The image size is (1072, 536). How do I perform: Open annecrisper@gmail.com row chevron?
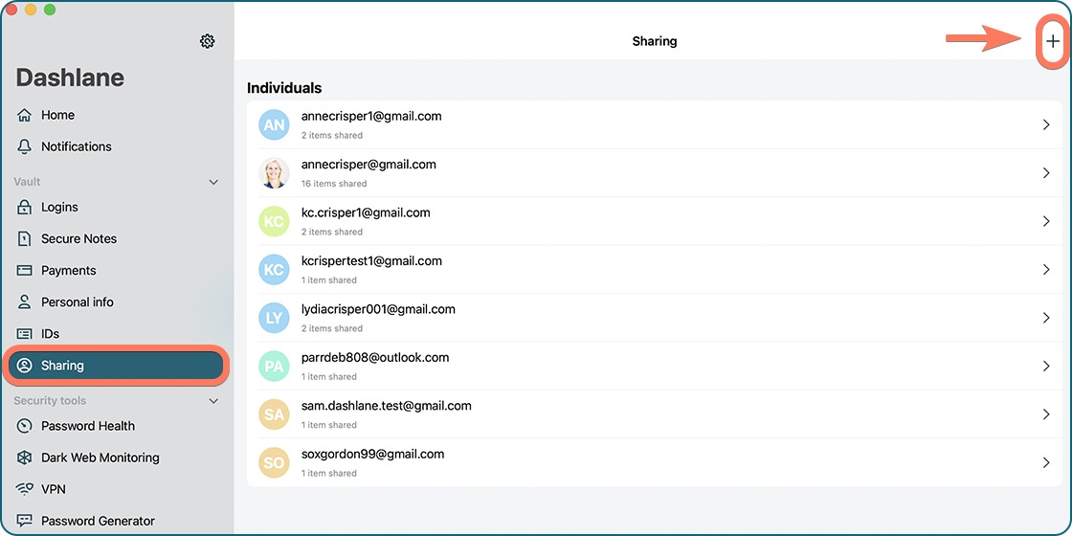coord(1046,173)
